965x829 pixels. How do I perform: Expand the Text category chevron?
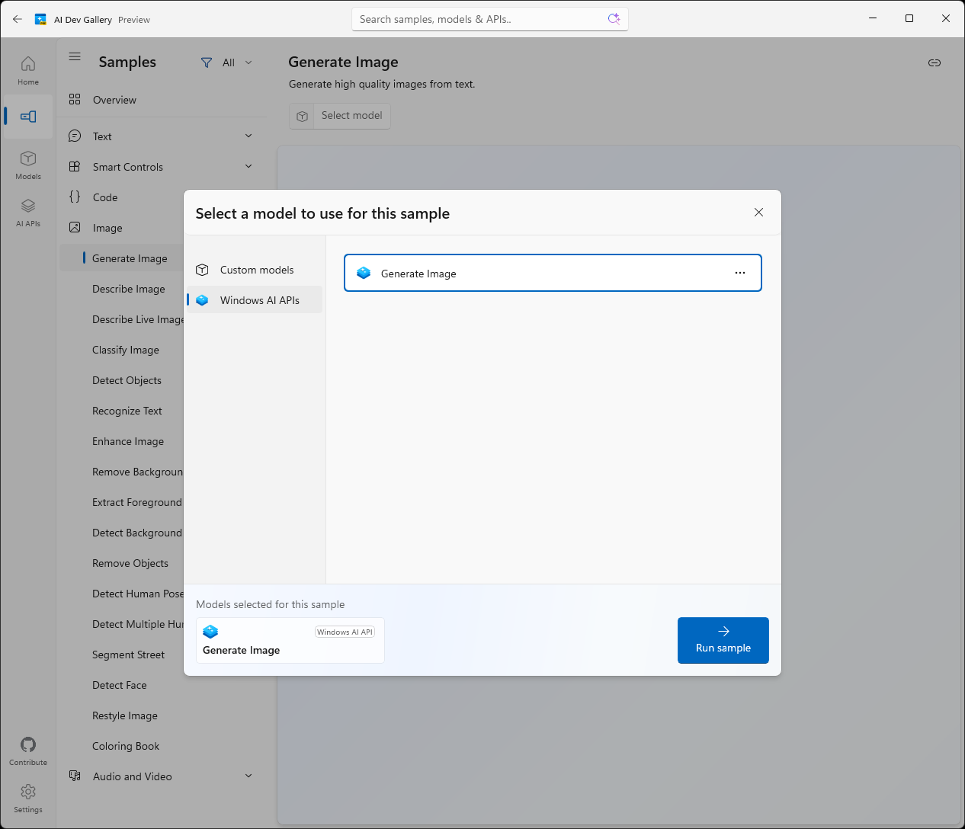click(x=248, y=136)
